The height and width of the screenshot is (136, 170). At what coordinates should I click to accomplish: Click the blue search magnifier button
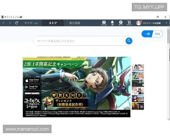129,41
